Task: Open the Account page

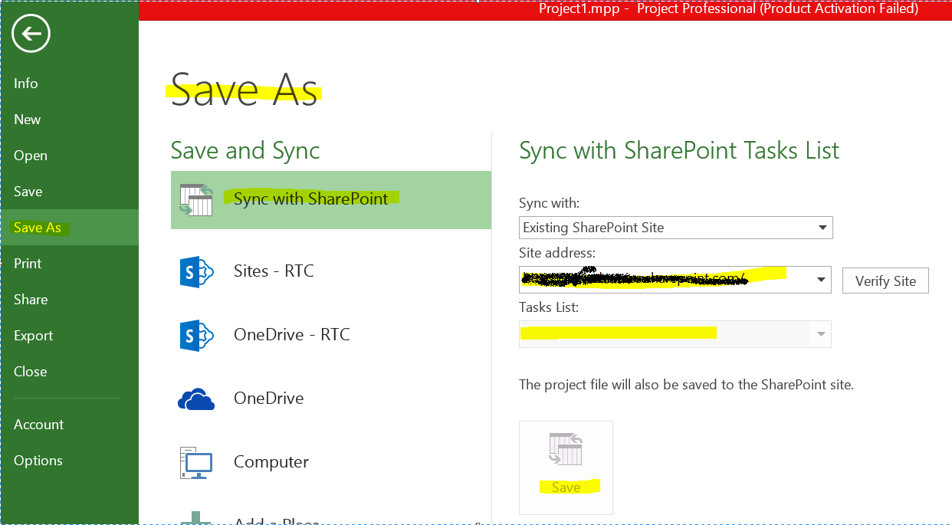Action: tap(39, 425)
